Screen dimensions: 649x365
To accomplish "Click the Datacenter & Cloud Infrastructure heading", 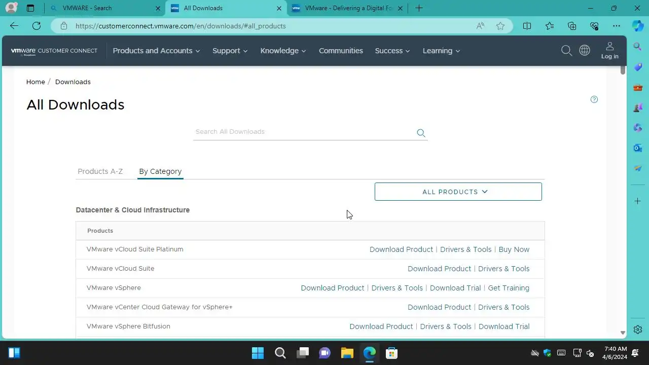I will coord(133,210).
